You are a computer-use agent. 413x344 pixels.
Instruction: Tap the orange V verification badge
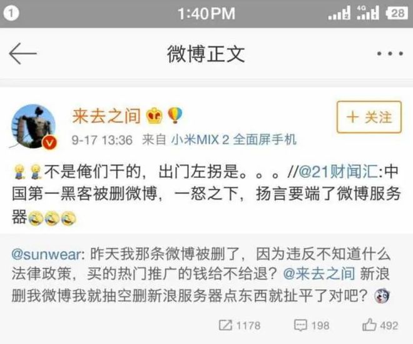point(50,143)
